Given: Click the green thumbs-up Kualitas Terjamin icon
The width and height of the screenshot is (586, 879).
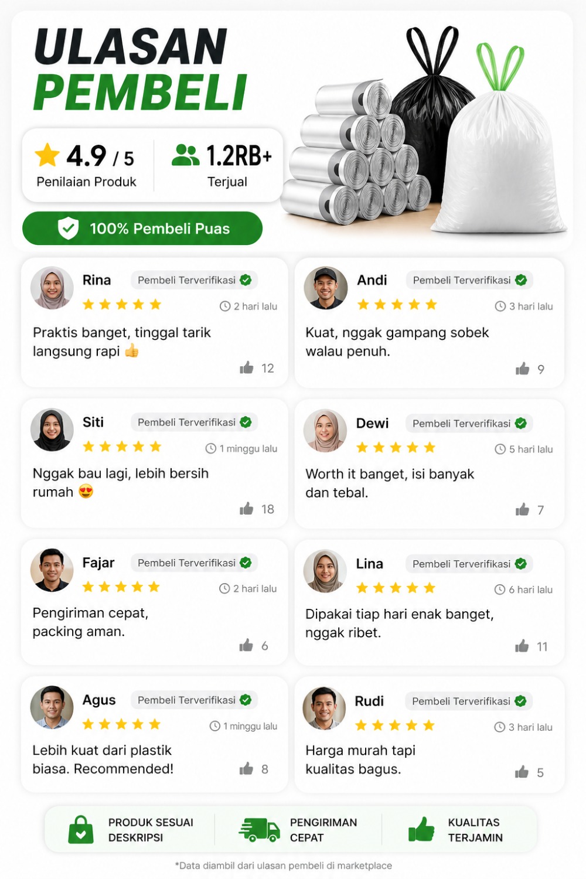Looking at the screenshot, I should [421, 830].
